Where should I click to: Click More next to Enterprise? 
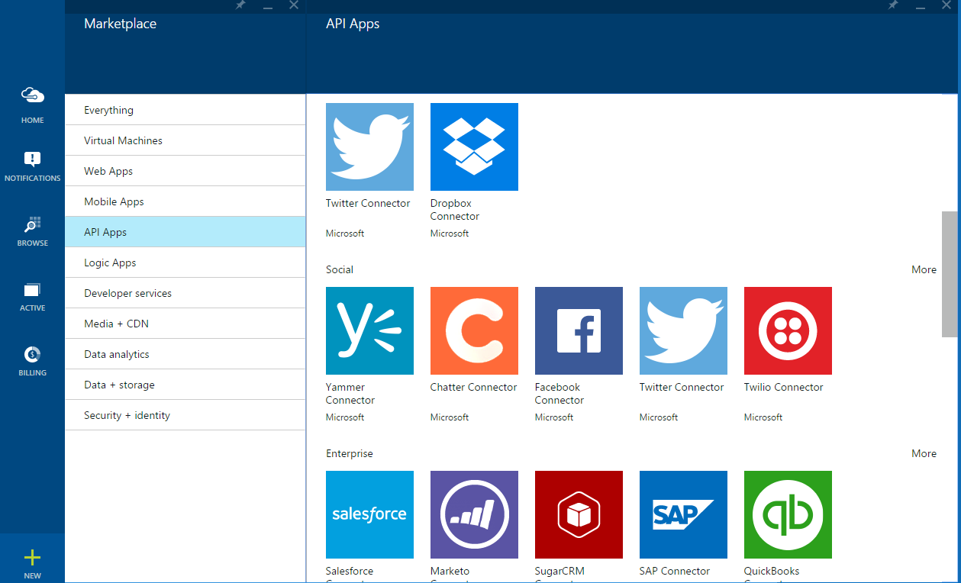point(924,453)
